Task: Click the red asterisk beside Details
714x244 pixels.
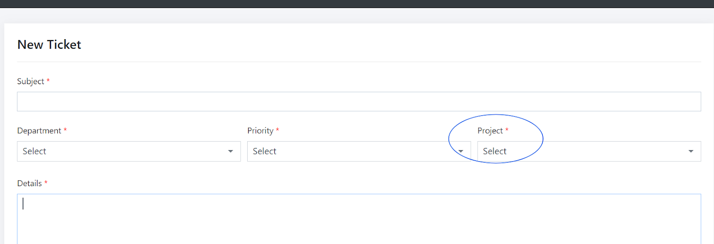Action: pos(46,183)
